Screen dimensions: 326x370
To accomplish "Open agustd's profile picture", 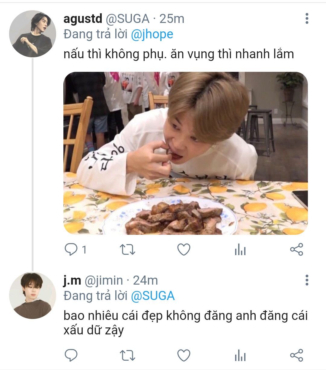I will coord(33,34).
